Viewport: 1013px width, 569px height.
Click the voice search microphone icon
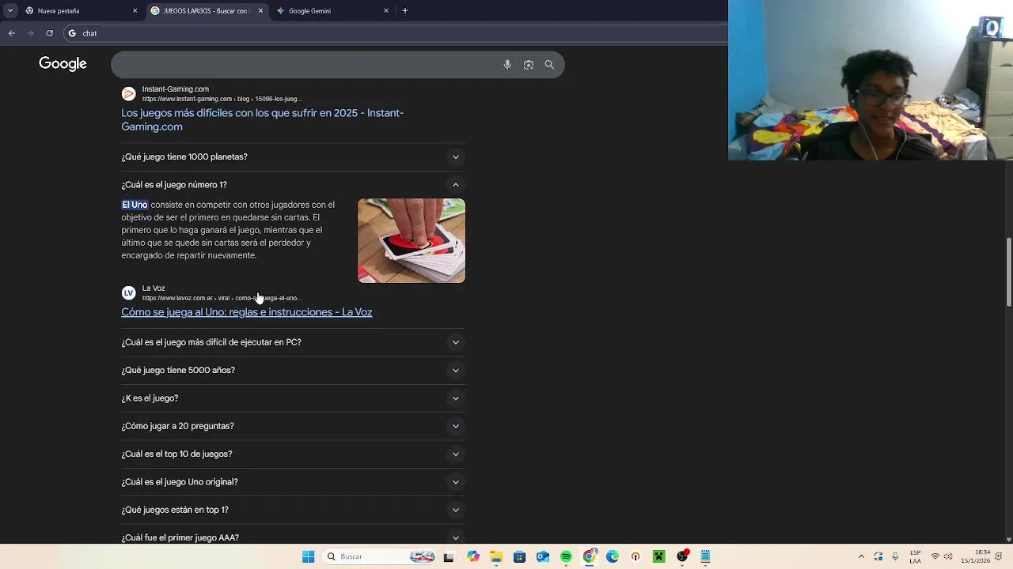pyautogui.click(x=507, y=65)
